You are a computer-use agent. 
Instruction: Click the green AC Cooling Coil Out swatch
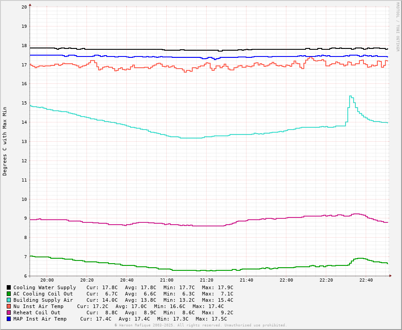tap(9, 294)
